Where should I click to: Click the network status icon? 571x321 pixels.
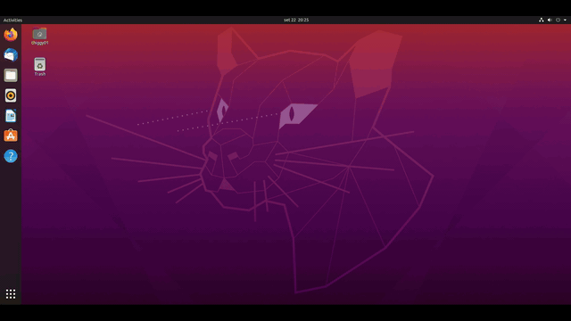tap(542, 20)
